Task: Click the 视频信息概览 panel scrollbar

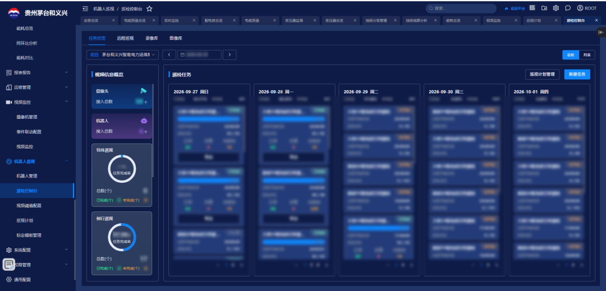Action: 153,130
